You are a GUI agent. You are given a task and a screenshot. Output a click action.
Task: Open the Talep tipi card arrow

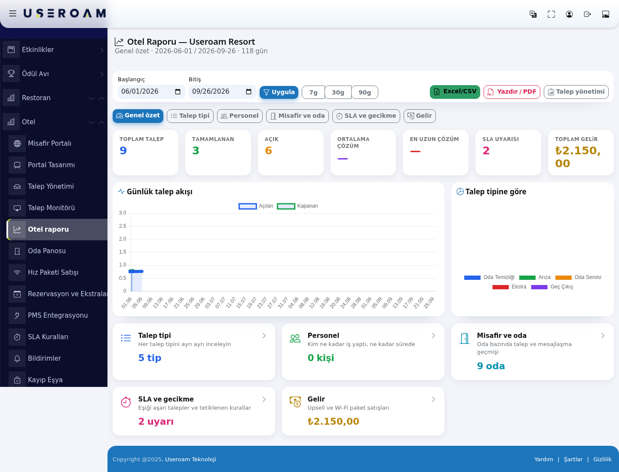coord(264,336)
